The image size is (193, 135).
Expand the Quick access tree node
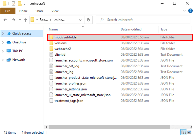click(x=3, y=34)
